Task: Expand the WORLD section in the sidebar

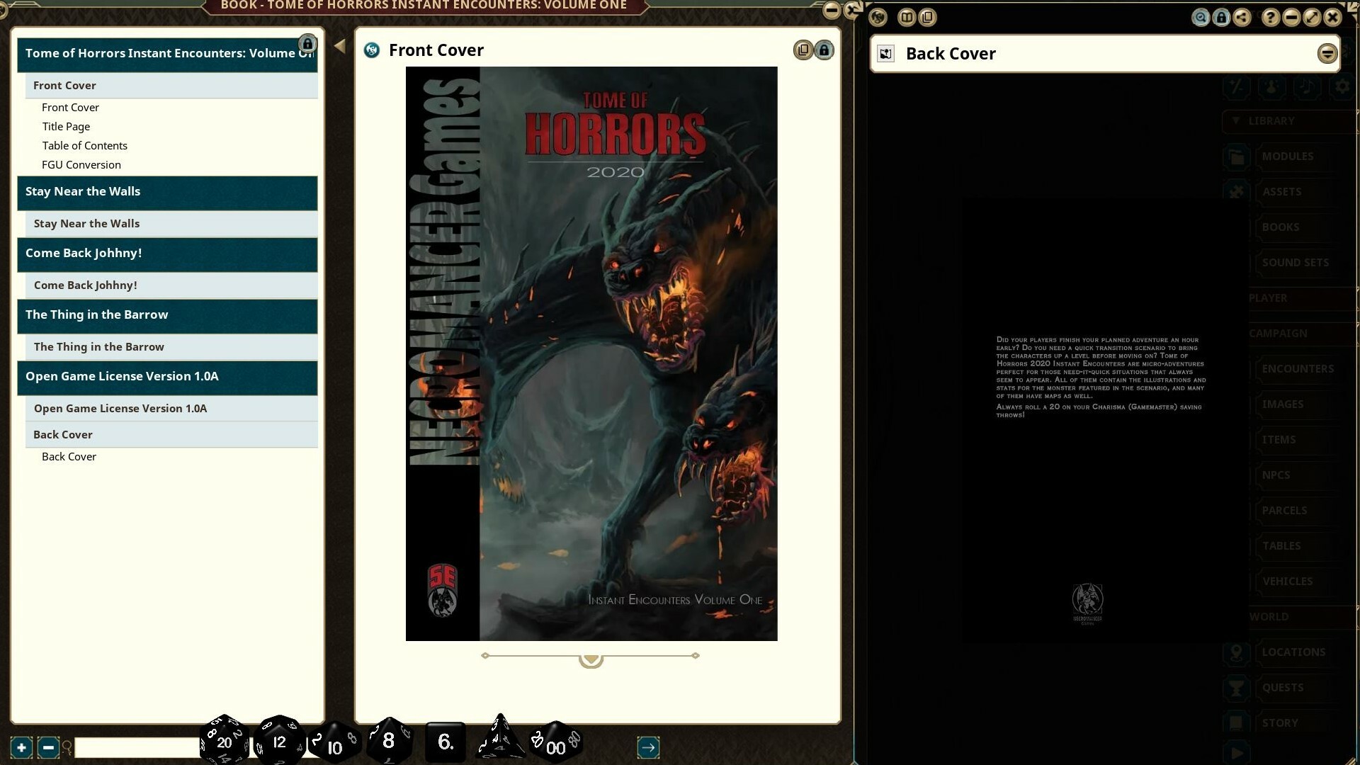Action: point(1269,616)
